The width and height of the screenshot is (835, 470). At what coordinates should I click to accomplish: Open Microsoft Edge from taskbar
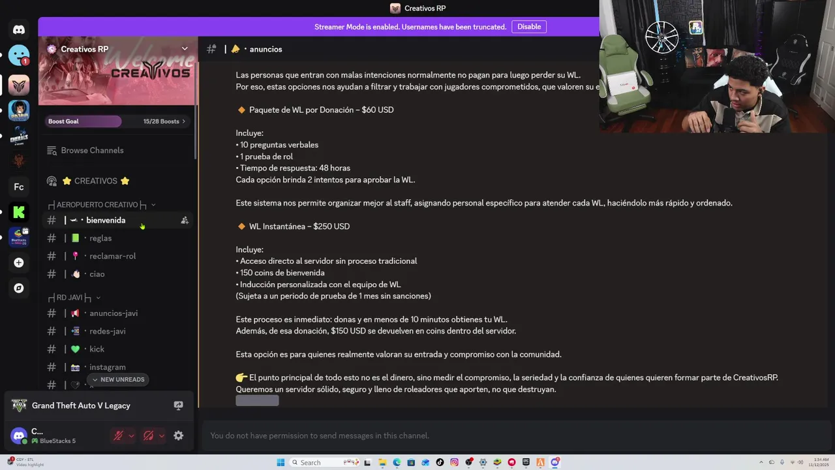point(397,462)
